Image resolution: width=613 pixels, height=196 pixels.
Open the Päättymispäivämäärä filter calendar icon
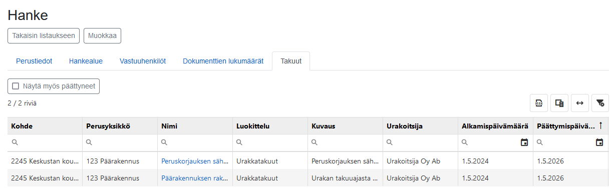(x=599, y=142)
